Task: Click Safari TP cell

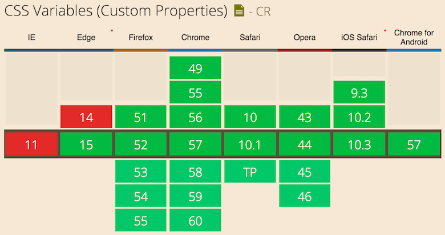Action: [x=250, y=172]
